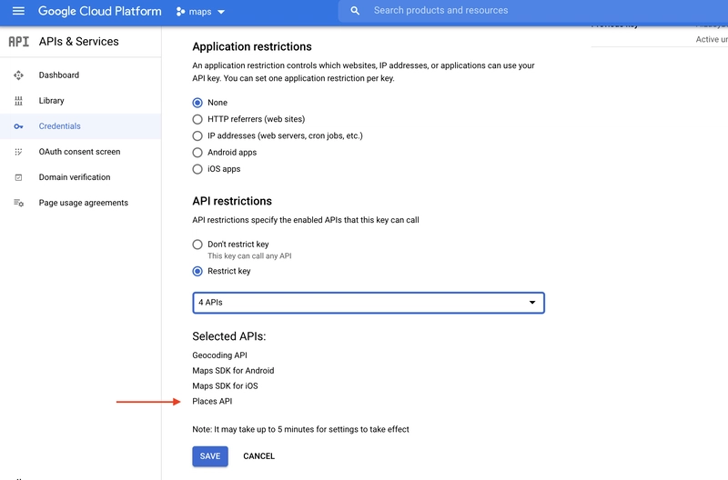
Task: Open the maps project selector
Action: tap(200, 12)
